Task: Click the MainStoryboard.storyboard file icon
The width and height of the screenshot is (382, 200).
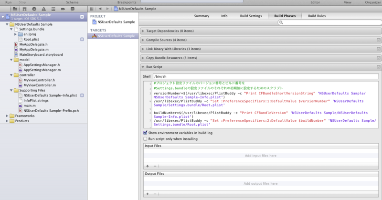Action: (16, 55)
